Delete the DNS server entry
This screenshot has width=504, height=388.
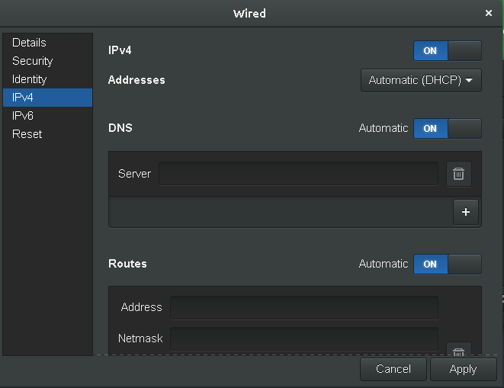click(x=458, y=174)
